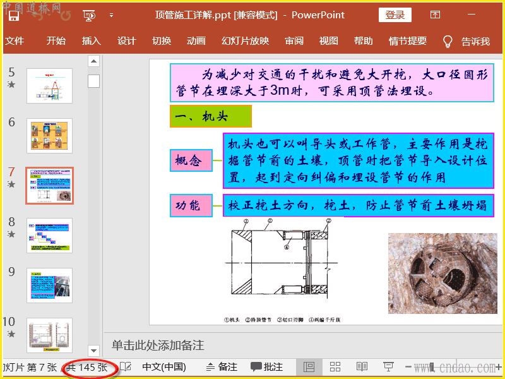Open the 视图 ribbon tab
The width and height of the screenshot is (505, 379).
point(328,41)
